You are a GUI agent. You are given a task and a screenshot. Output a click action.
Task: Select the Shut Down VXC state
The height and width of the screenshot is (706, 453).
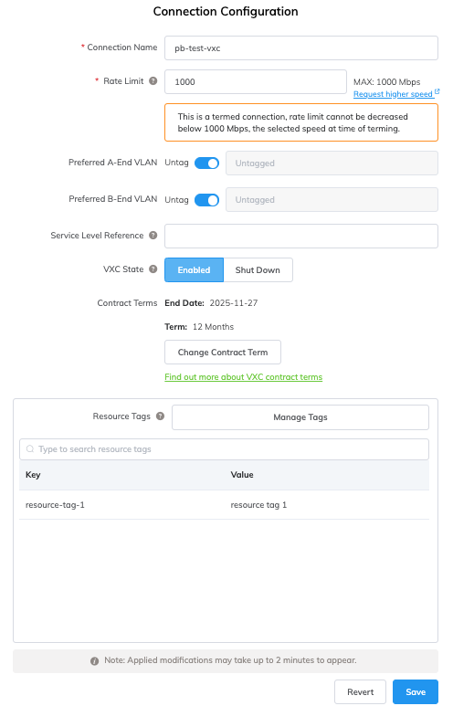258,270
